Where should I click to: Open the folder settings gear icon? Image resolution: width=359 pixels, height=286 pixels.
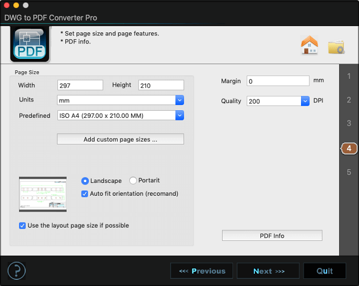point(336,47)
